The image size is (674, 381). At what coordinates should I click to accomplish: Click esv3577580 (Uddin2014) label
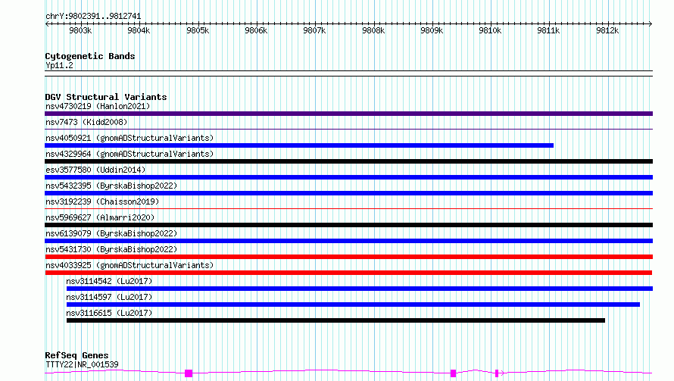95,170
